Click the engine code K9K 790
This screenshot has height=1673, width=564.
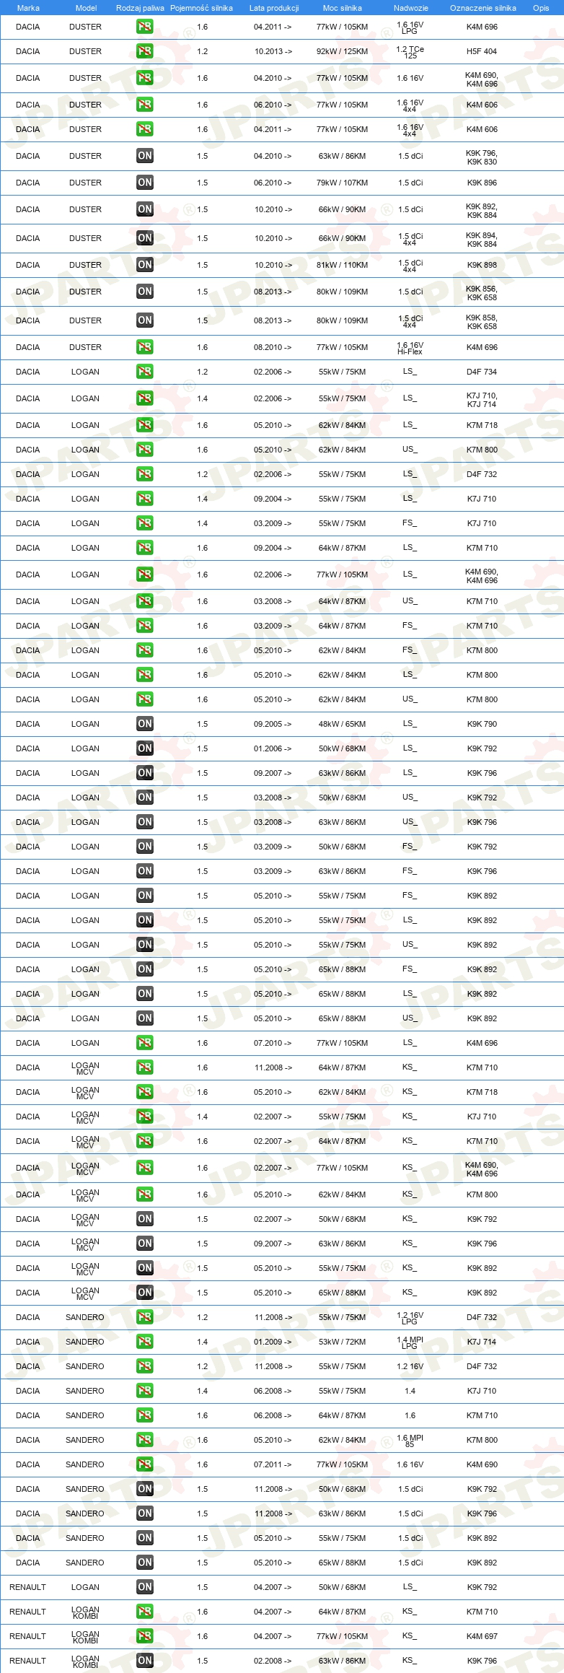tap(482, 724)
